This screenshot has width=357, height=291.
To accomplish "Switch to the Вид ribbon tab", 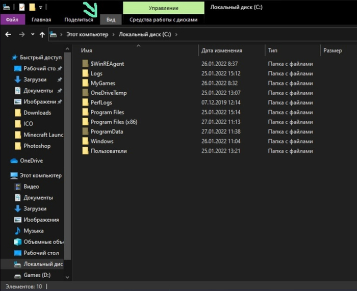I will (x=111, y=20).
